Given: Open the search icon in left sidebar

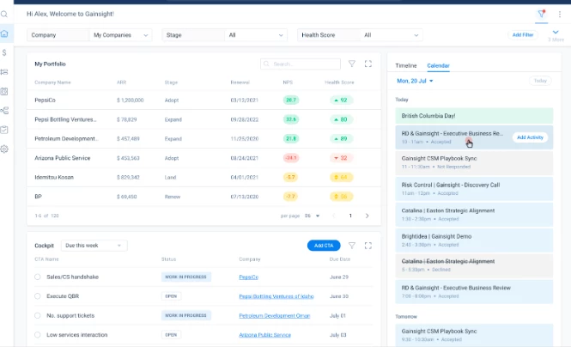Looking at the screenshot, I should point(4,15).
